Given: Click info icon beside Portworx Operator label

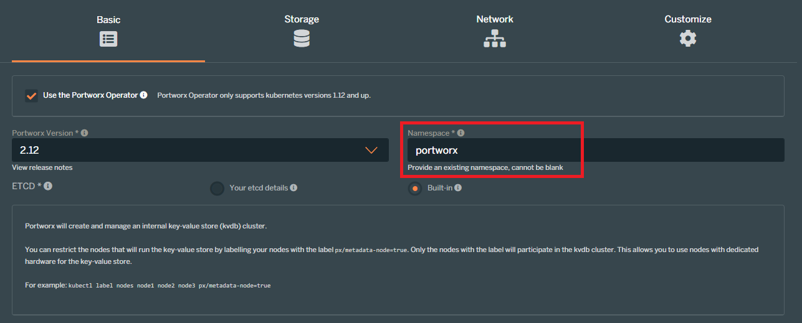Looking at the screenshot, I should pyautogui.click(x=144, y=95).
